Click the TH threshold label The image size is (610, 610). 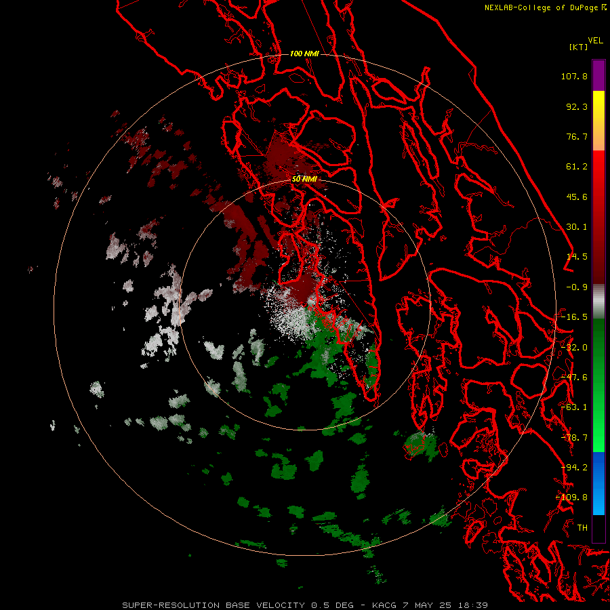pos(582,528)
